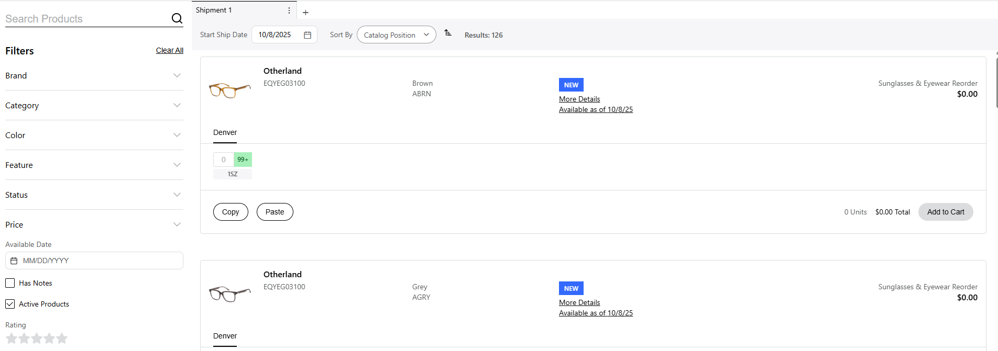Add a new shipment tab with plus icon
Image resolution: width=998 pixels, height=351 pixels.
[305, 13]
